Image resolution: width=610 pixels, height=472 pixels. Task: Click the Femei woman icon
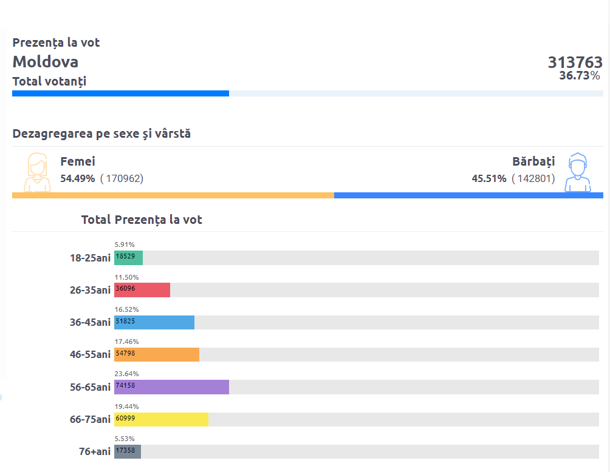[37, 172]
